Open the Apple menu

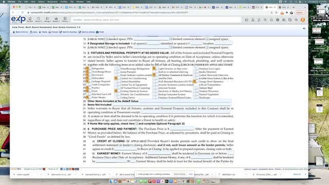pyautogui.click(x=4, y=2)
